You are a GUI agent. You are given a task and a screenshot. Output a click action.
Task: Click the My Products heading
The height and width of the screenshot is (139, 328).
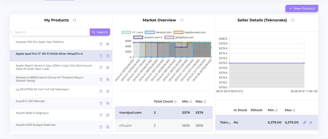56,20
